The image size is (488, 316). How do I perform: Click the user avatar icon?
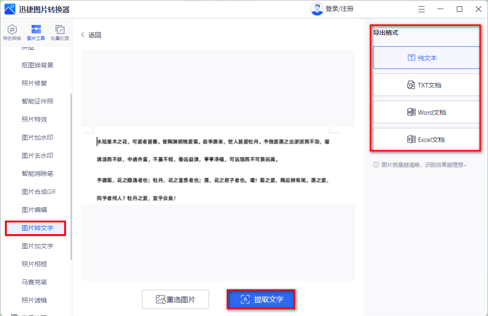(317, 9)
